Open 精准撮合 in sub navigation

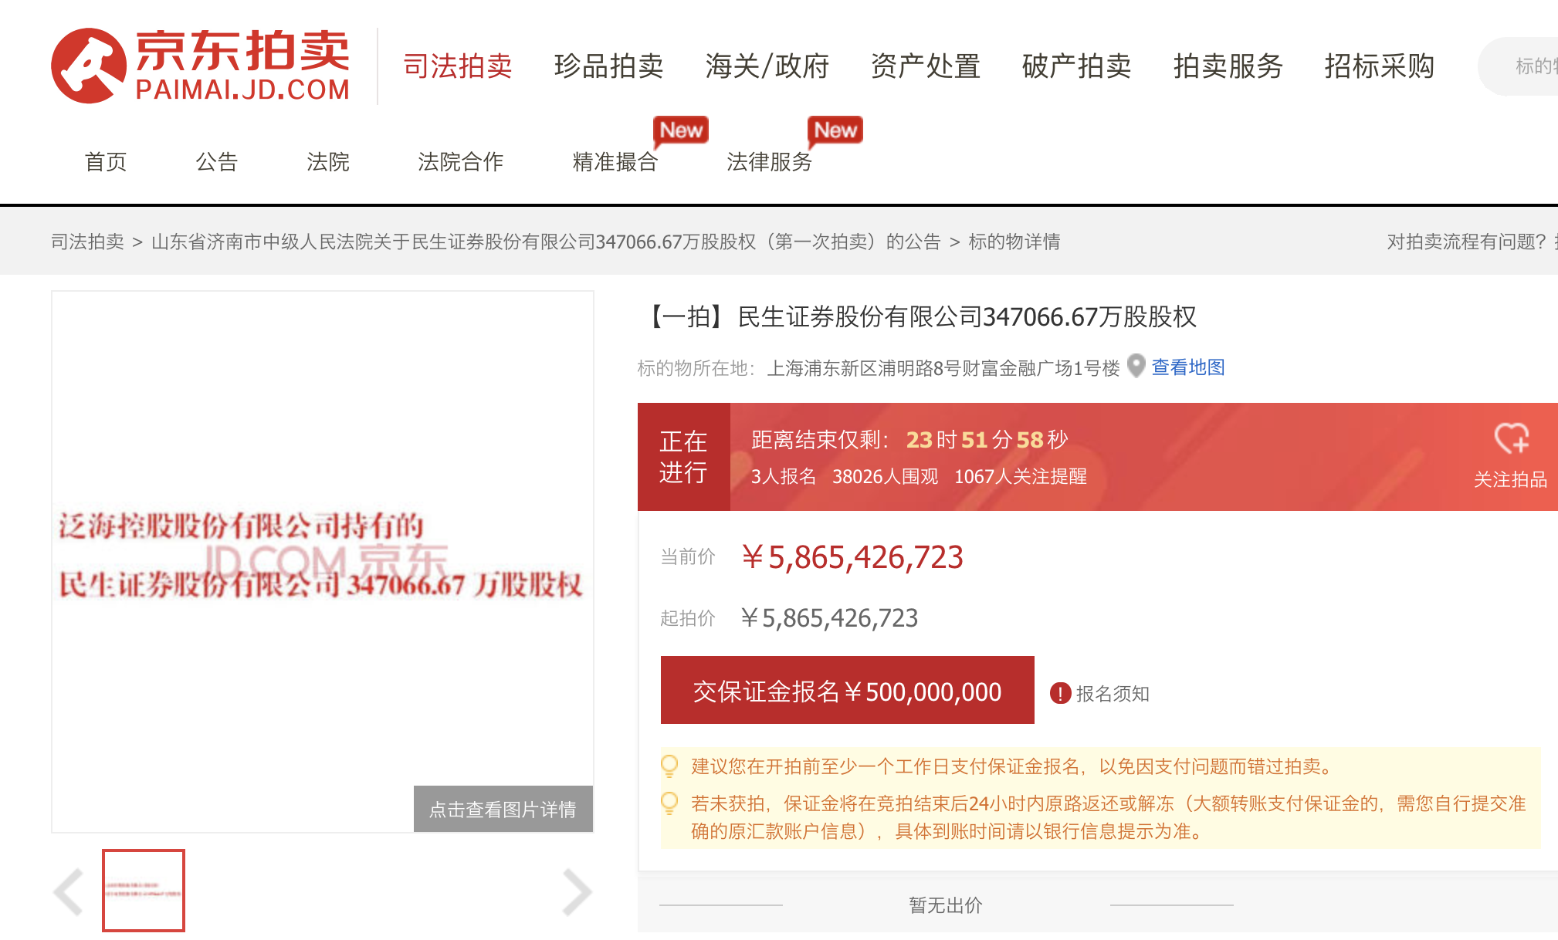(615, 162)
